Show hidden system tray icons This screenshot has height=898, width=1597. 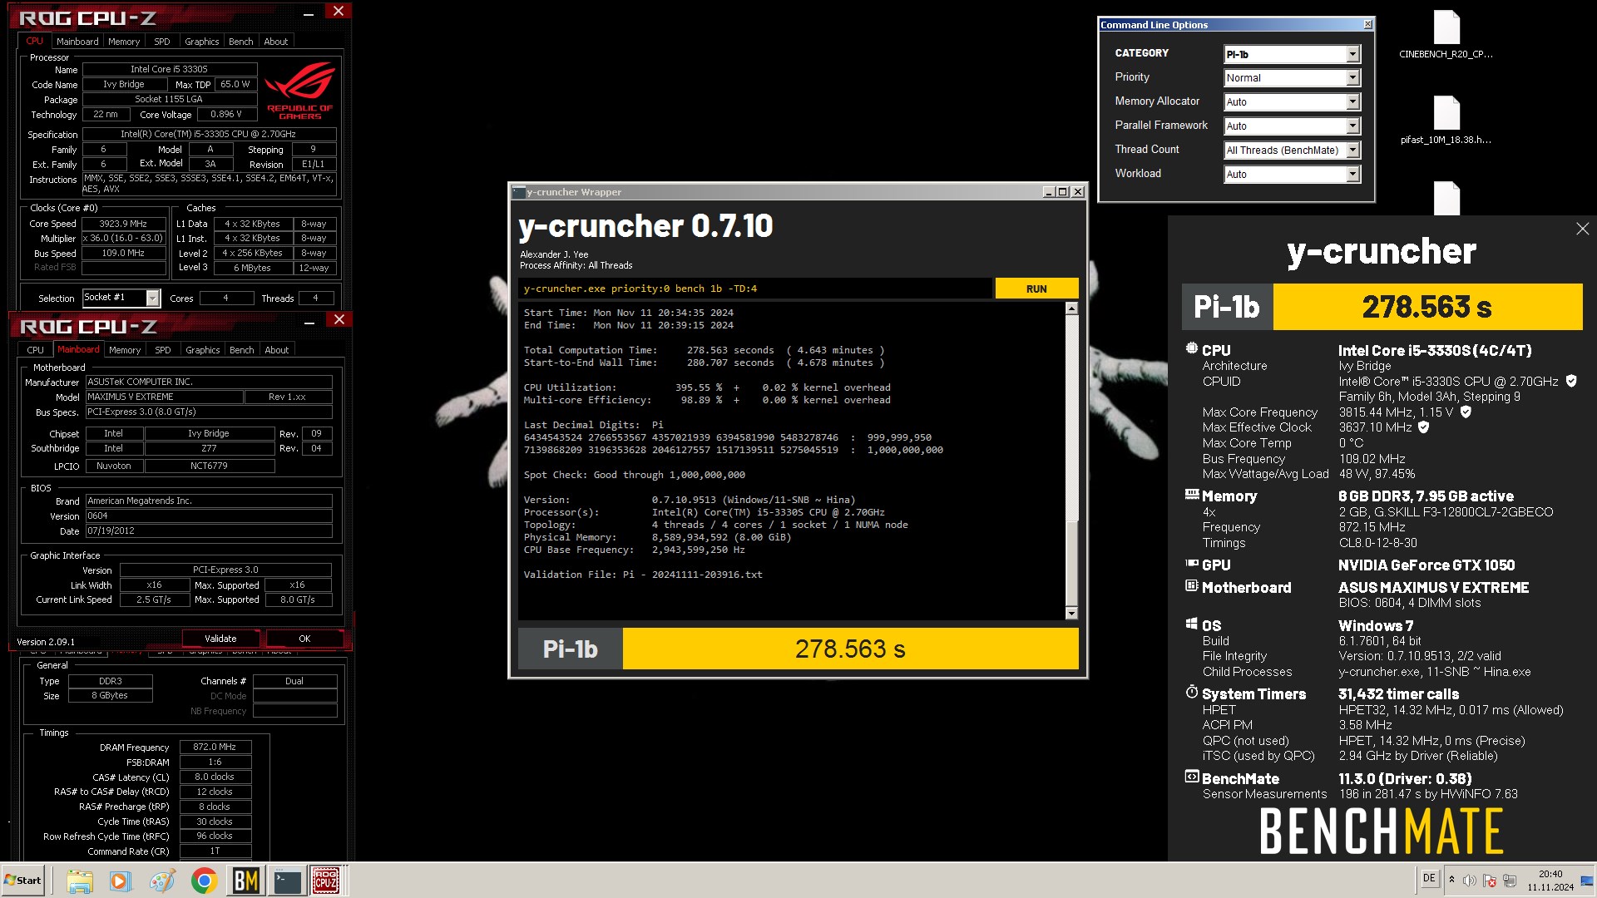(x=1451, y=881)
